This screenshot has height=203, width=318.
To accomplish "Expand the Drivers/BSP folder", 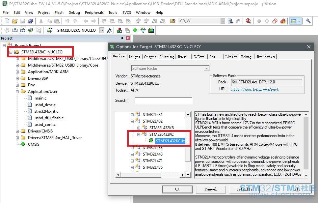I will [x=17, y=78].
